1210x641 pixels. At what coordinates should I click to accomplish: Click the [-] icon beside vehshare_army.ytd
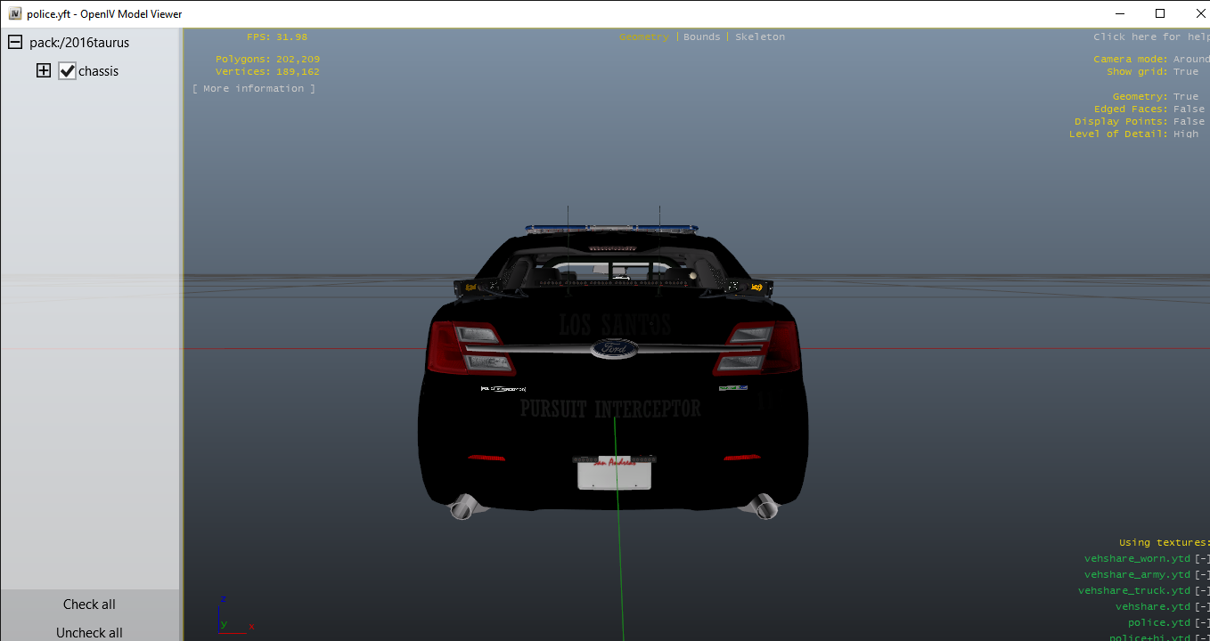(1202, 575)
